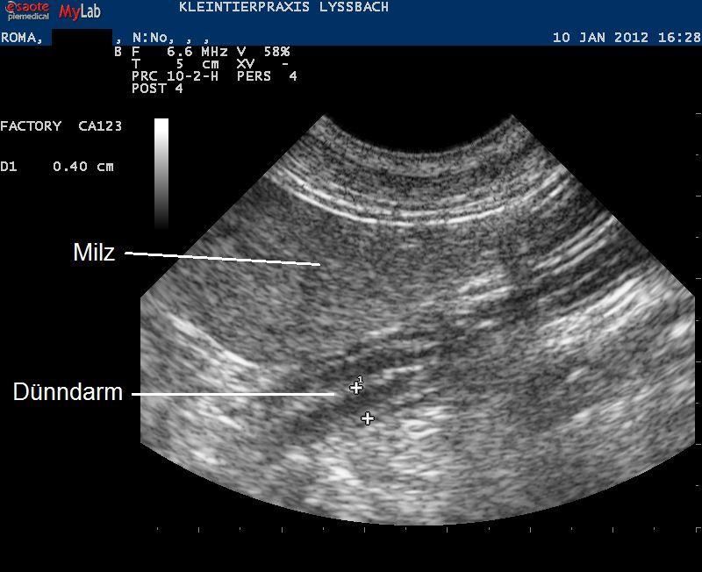Click the Milz annotation label
This screenshot has width=702, height=572.
coord(94,253)
